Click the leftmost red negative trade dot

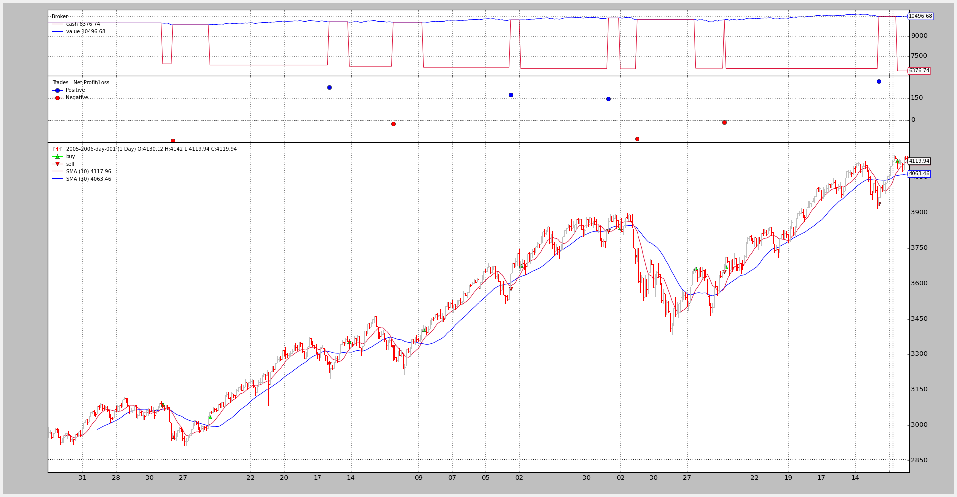(173, 141)
